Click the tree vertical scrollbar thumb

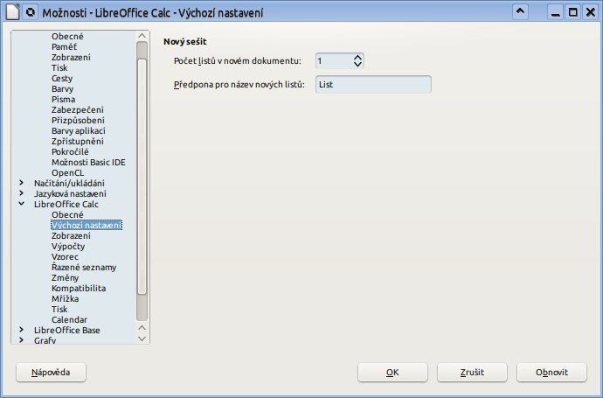click(x=142, y=176)
